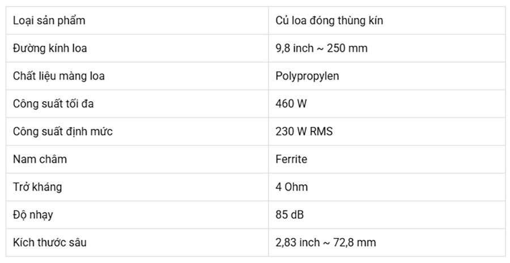Click the 'Công suất định mức' label

[63, 132]
